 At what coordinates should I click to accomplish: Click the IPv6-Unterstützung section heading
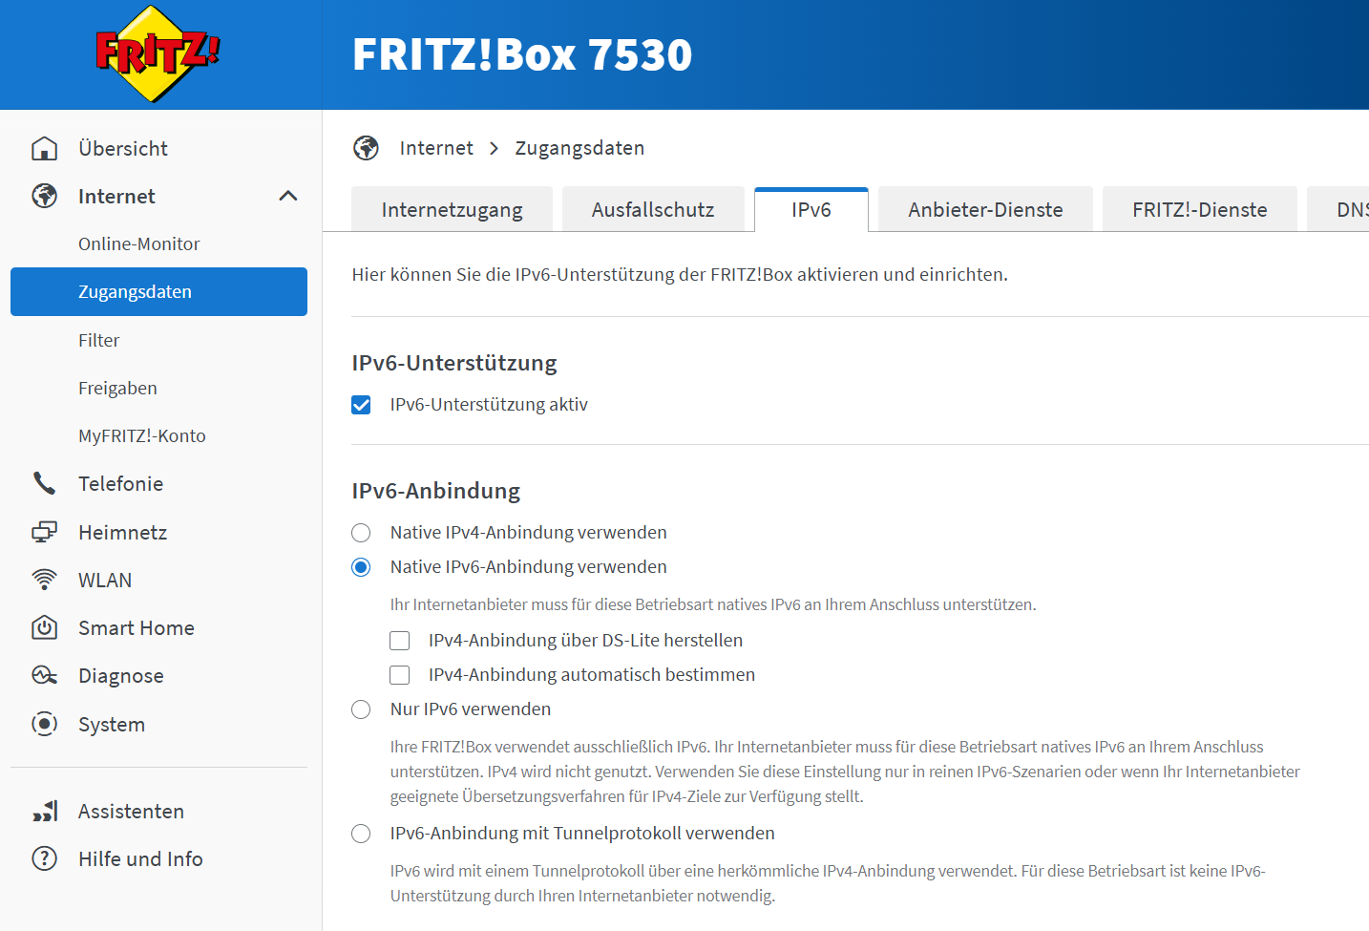click(x=454, y=363)
